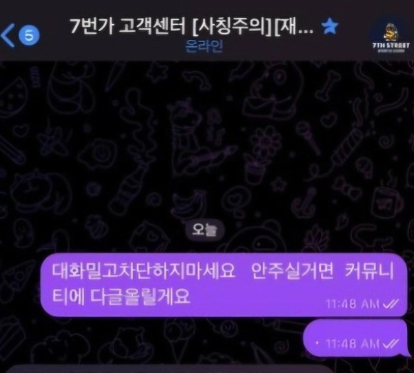The image size is (414, 373).
Task: Tap the 7TH STREET logo text
Action: click(391, 46)
